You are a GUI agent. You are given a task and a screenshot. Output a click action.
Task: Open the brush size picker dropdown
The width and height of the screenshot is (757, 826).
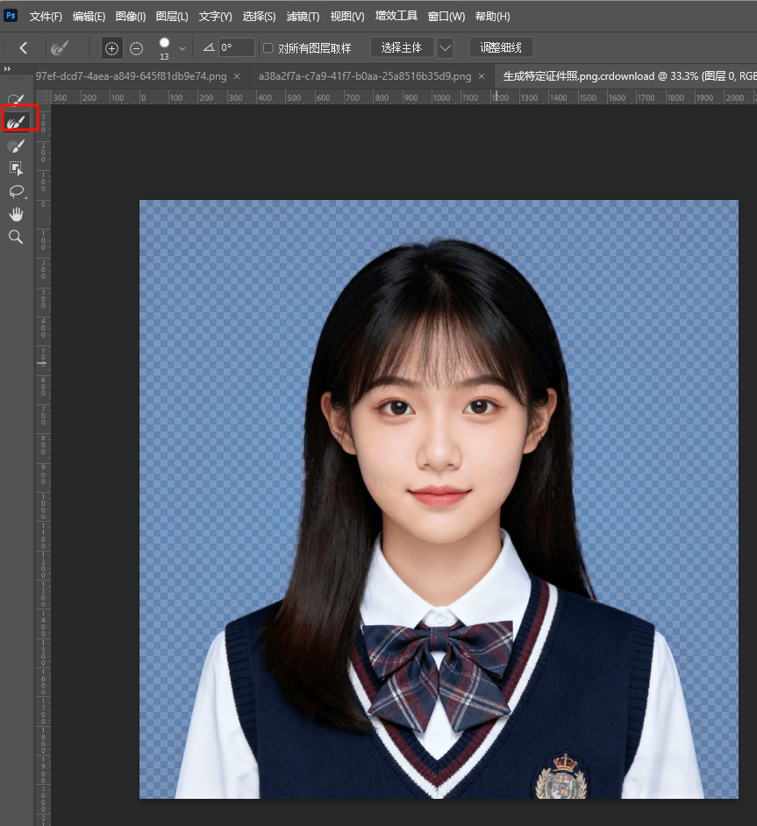[x=182, y=48]
